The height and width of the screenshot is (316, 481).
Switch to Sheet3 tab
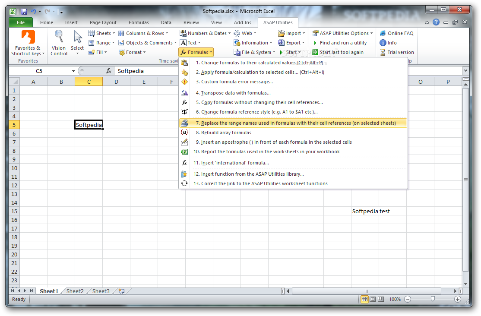click(101, 291)
